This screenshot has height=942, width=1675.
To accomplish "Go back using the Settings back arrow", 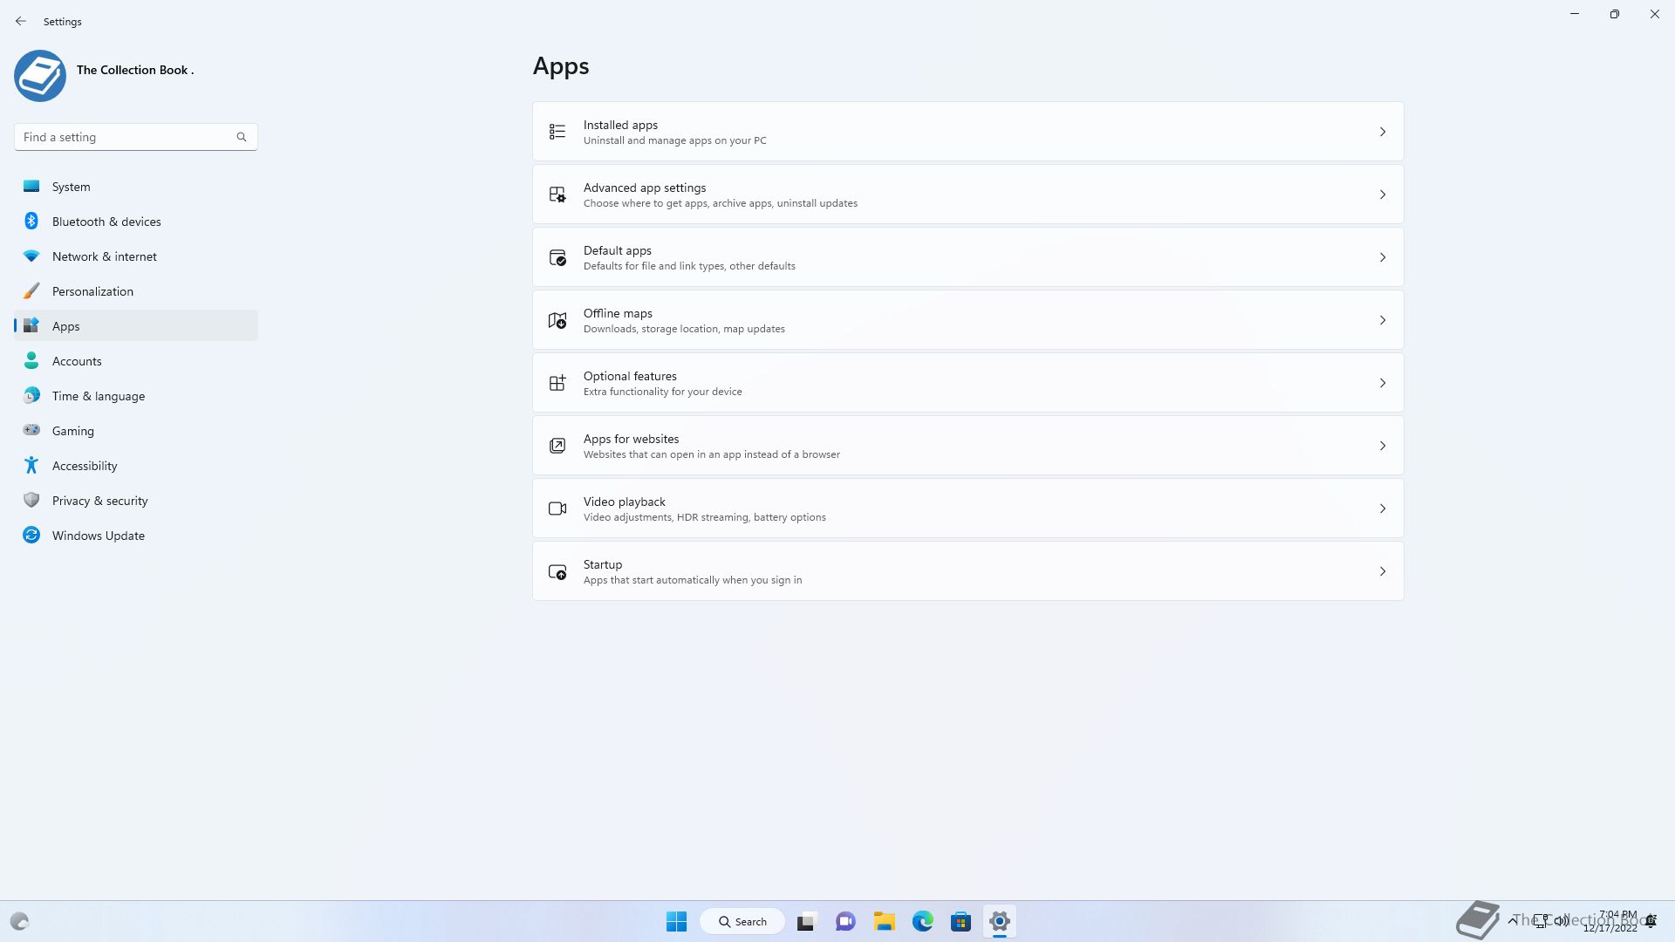I will tap(21, 21).
